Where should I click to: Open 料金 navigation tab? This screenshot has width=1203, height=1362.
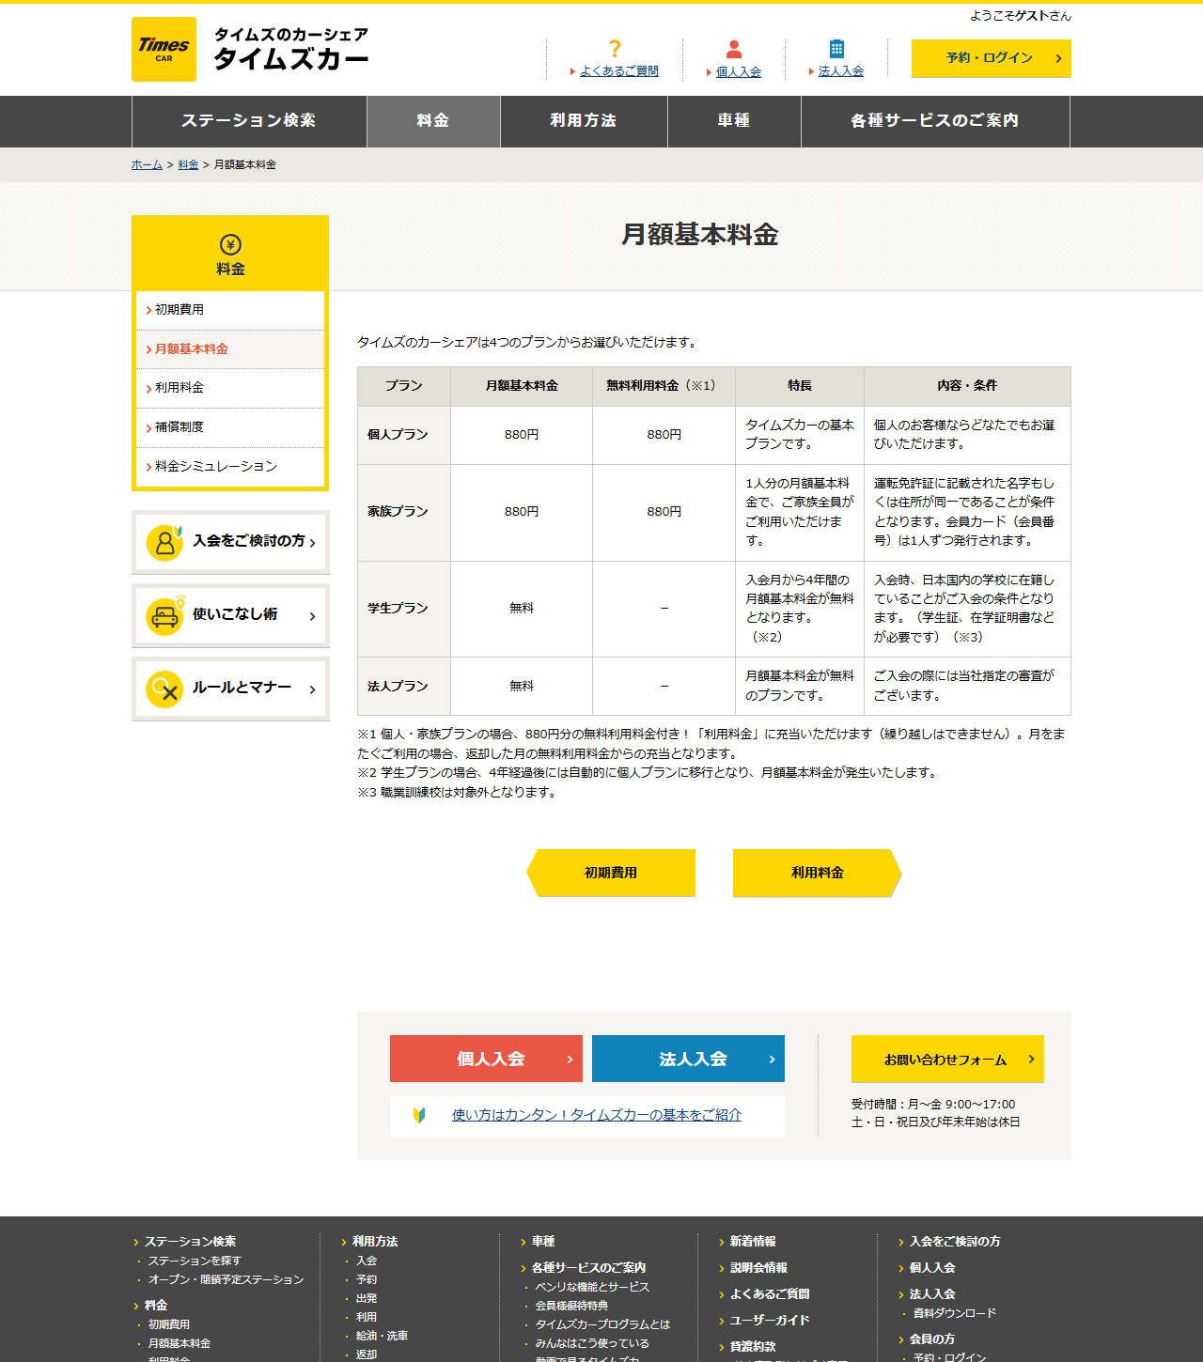coord(433,121)
